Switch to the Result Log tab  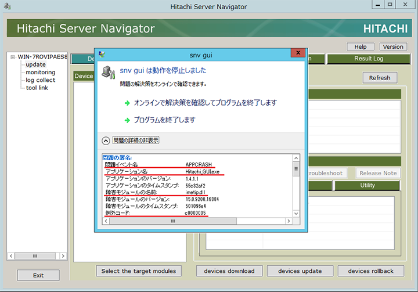click(369, 59)
